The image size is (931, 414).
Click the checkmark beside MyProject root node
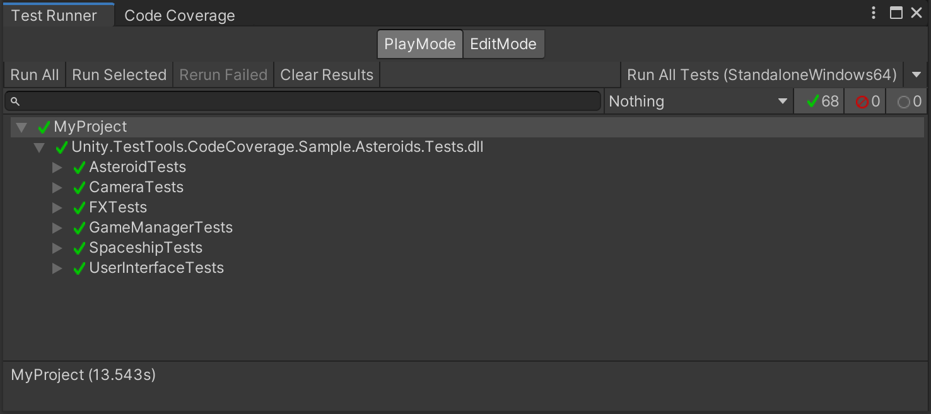point(43,126)
